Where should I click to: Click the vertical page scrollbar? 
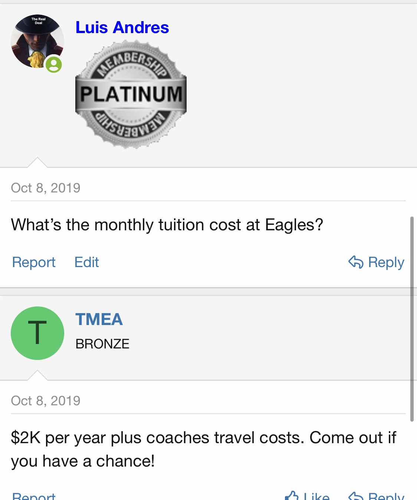pos(412,319)
